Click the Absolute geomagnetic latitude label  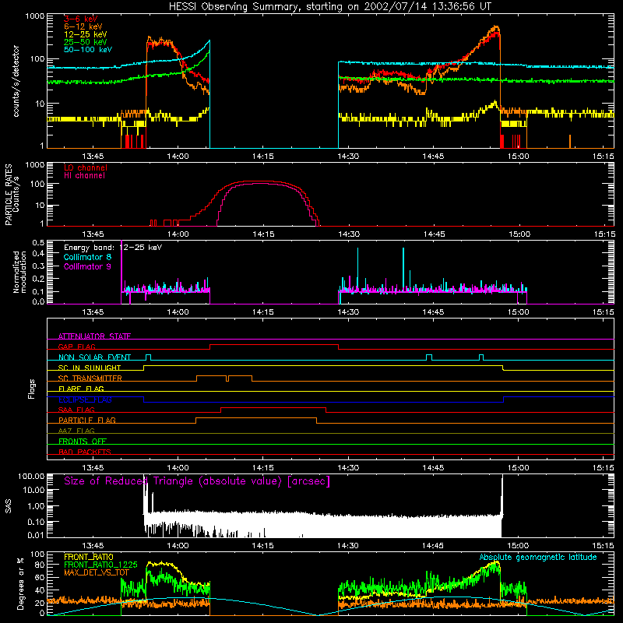[x=538, y=557]
